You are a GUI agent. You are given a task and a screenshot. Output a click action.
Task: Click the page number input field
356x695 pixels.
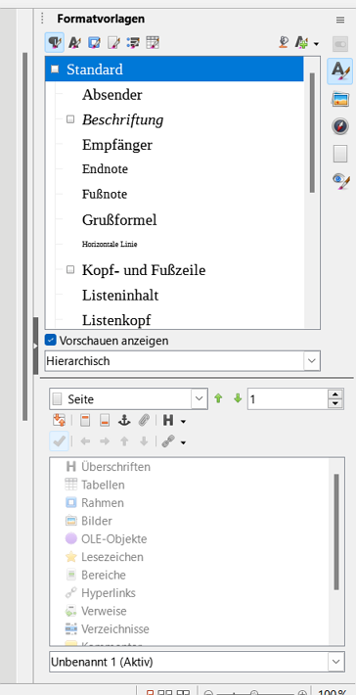coord(288,399)
